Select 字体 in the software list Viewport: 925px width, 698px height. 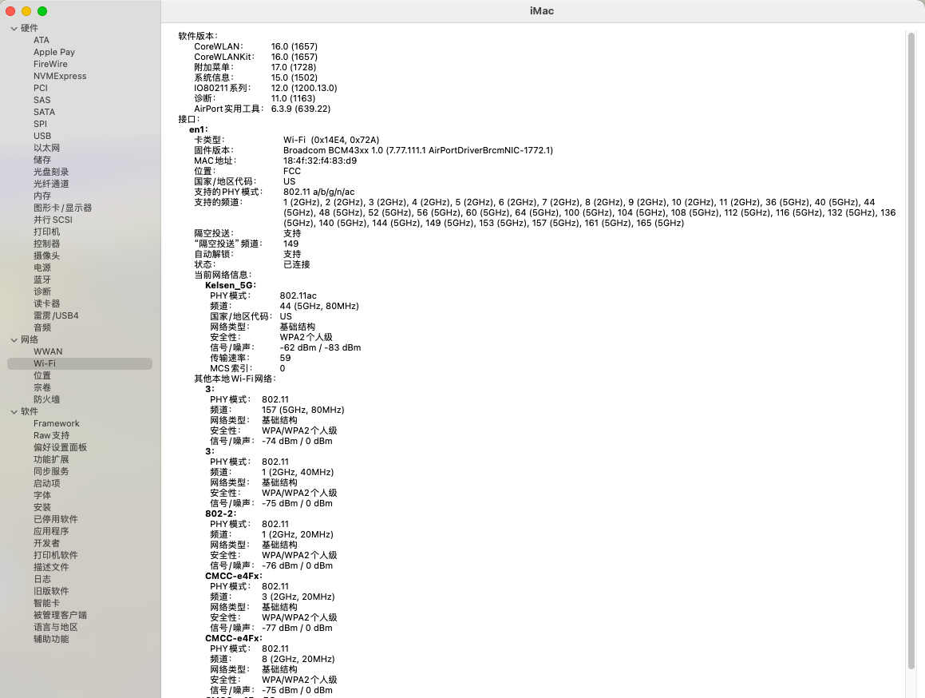point(42,495)
